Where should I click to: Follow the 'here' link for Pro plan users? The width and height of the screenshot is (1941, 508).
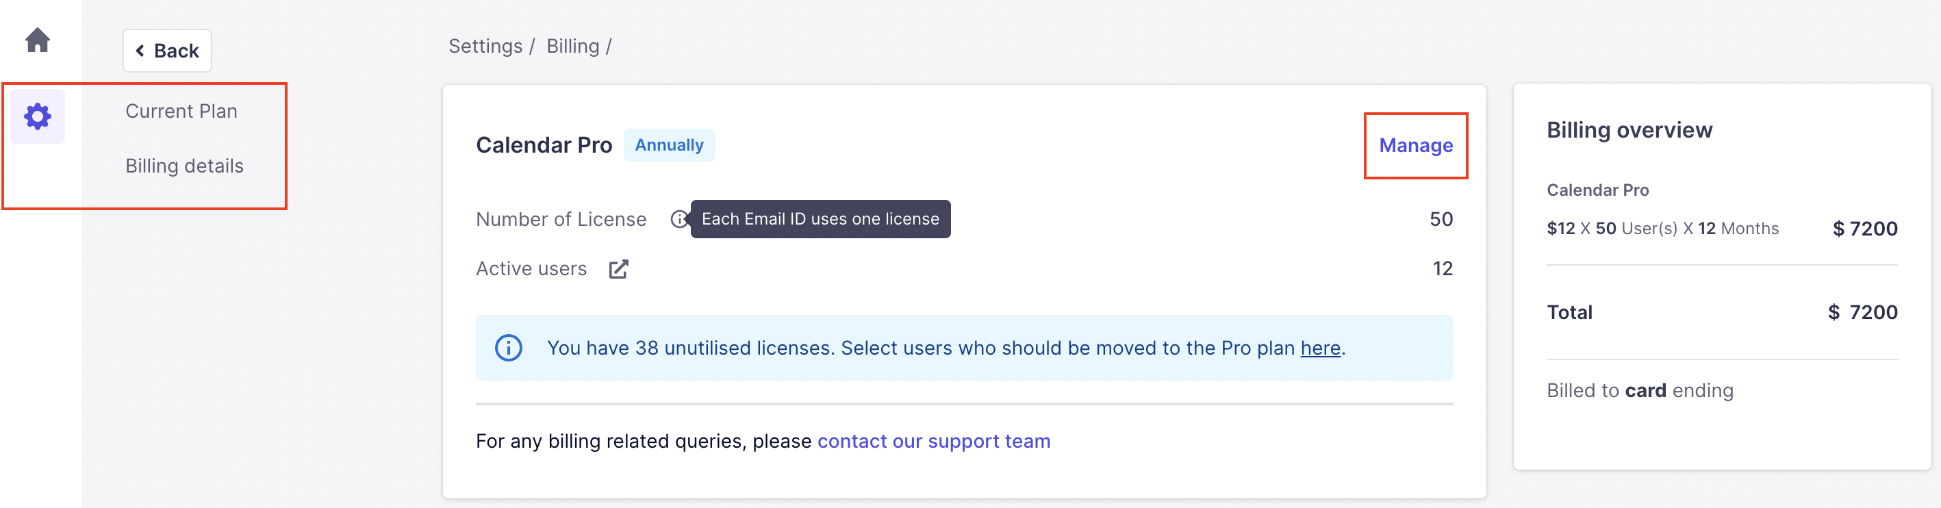pos(1320,348)
